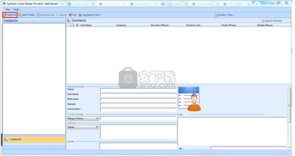Viewport: 295px width, 156px height.
Task: Click the Add Folder toolbar button
Action: pos(26,15)
